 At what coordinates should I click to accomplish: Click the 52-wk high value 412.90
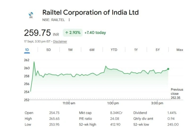tap(115, 125)
